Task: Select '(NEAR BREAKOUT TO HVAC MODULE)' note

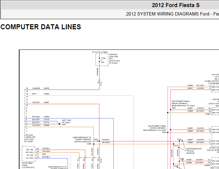Action: pos(194,151)
